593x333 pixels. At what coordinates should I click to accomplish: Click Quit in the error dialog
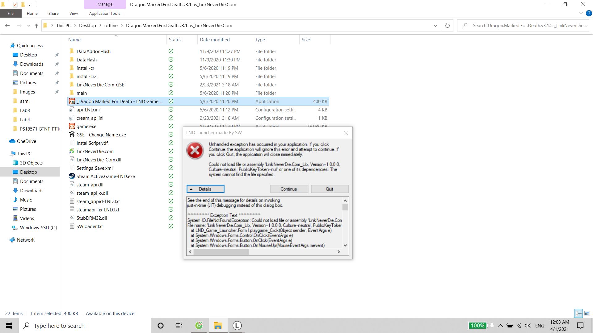[x=330, y=189]
